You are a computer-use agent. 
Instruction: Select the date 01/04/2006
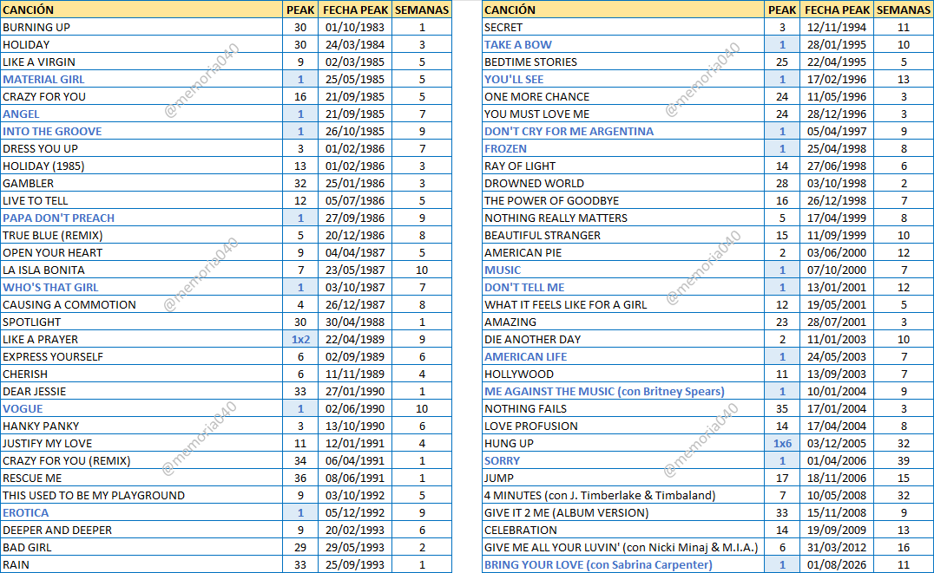click(x=837, y=460)
